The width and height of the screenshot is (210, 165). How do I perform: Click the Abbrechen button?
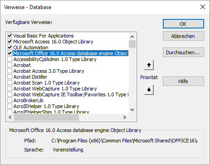coord(183,36)
